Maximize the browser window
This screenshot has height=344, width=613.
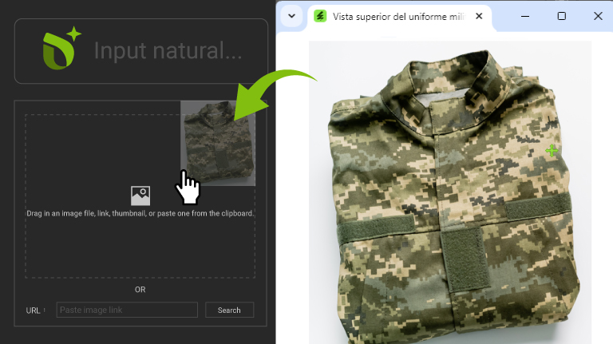point(561,16)
